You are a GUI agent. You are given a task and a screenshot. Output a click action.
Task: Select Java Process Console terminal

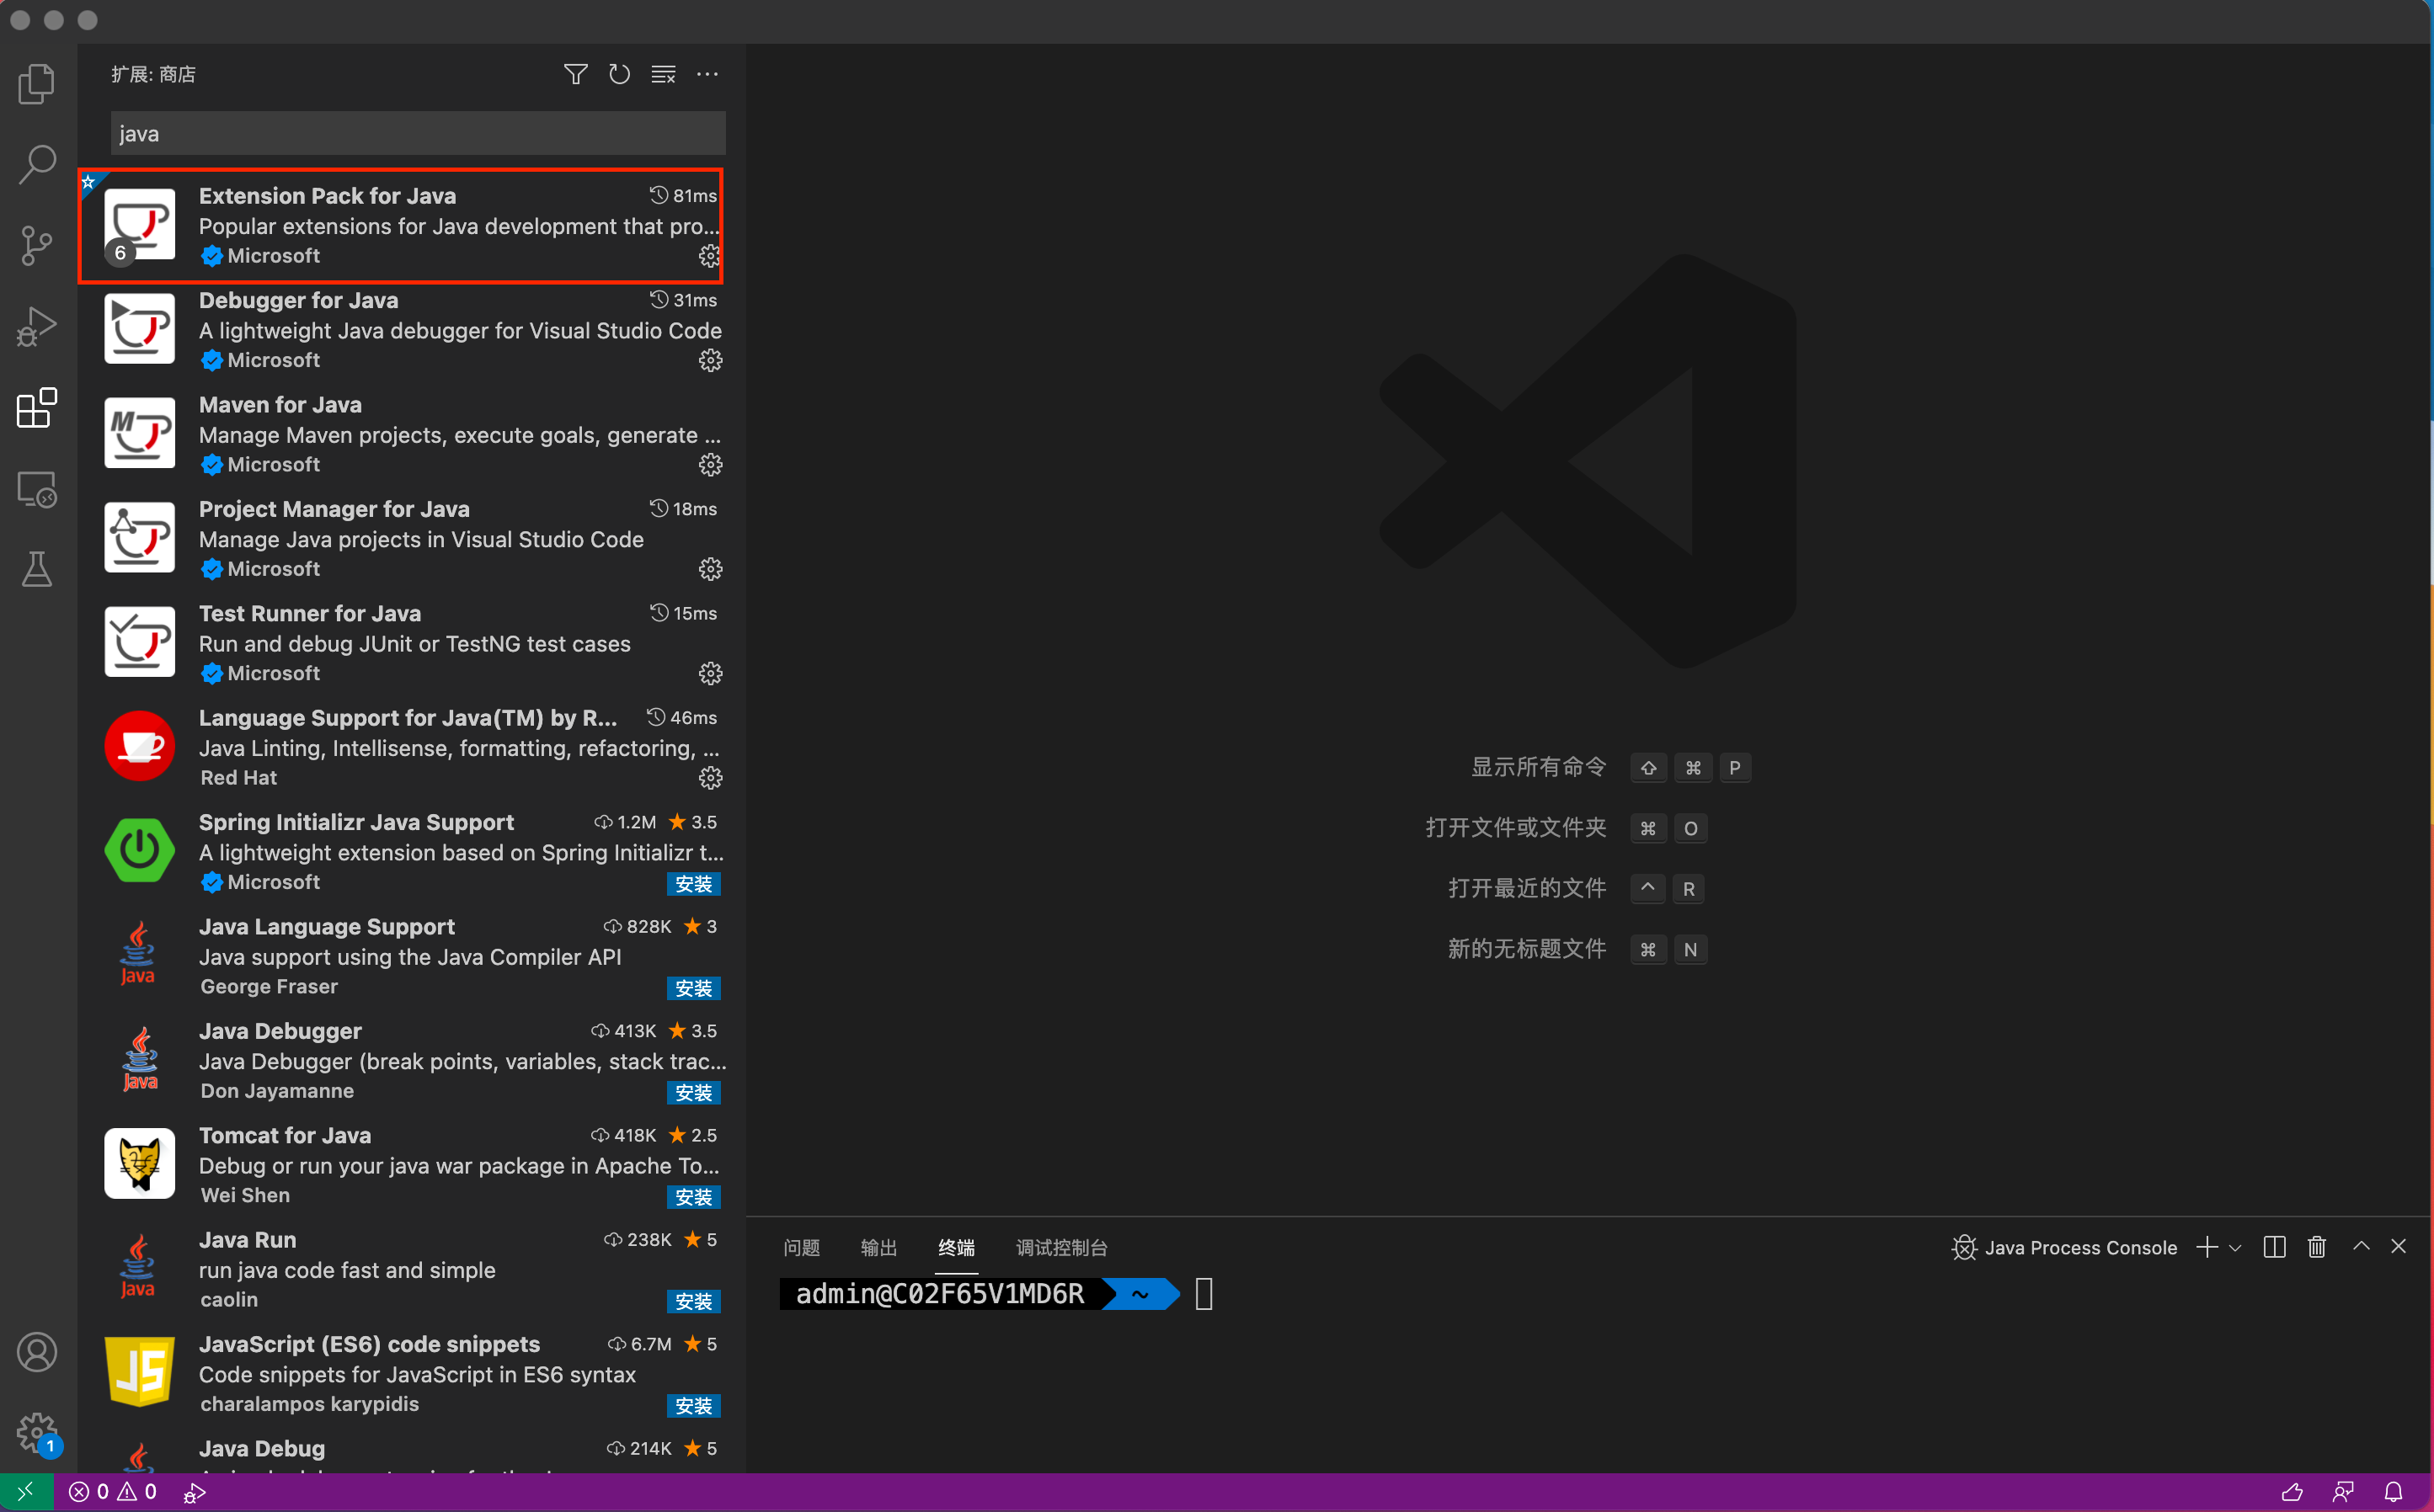click(2065, 1247)
